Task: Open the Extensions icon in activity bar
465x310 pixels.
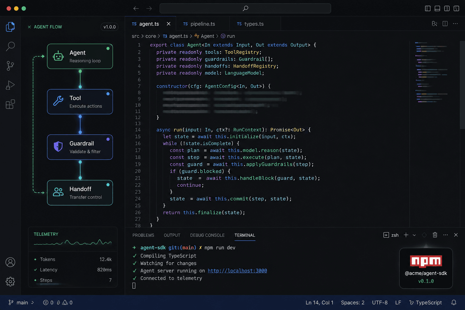Action: (x=10, y=104)
